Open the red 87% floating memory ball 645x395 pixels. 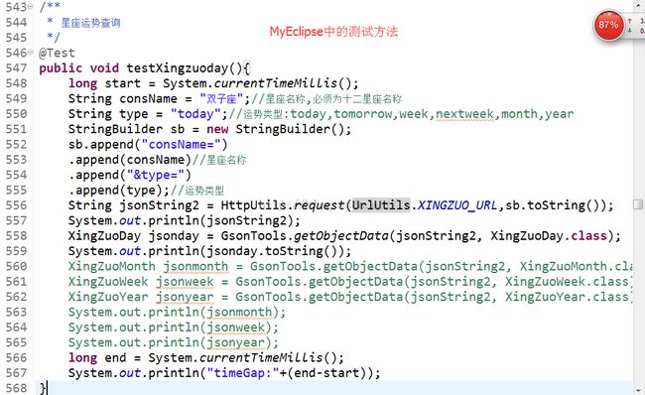[x=608, y=25]
